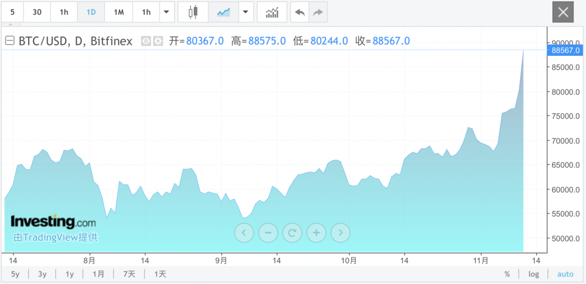Zoom in with the plus button
The width and height of the screenshot is (586, 284).
[x=316, y=233]
